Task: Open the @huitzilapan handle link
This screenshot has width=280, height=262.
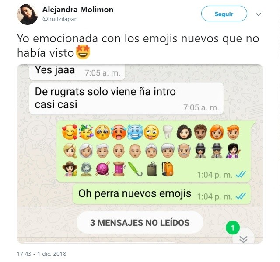Action: pos(60,19)
